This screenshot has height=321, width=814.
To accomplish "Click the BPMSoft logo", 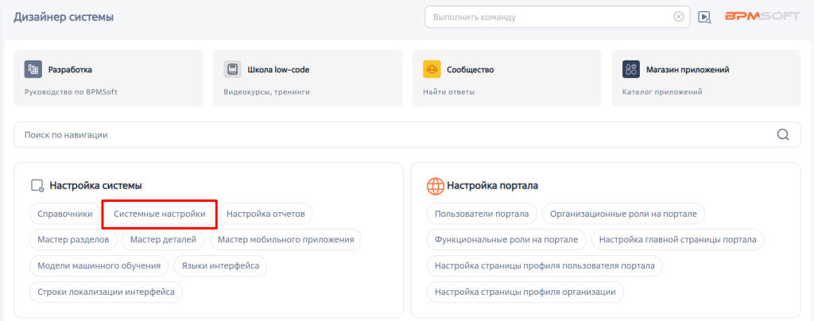I will pyautogui.click(x=762, y=17).
